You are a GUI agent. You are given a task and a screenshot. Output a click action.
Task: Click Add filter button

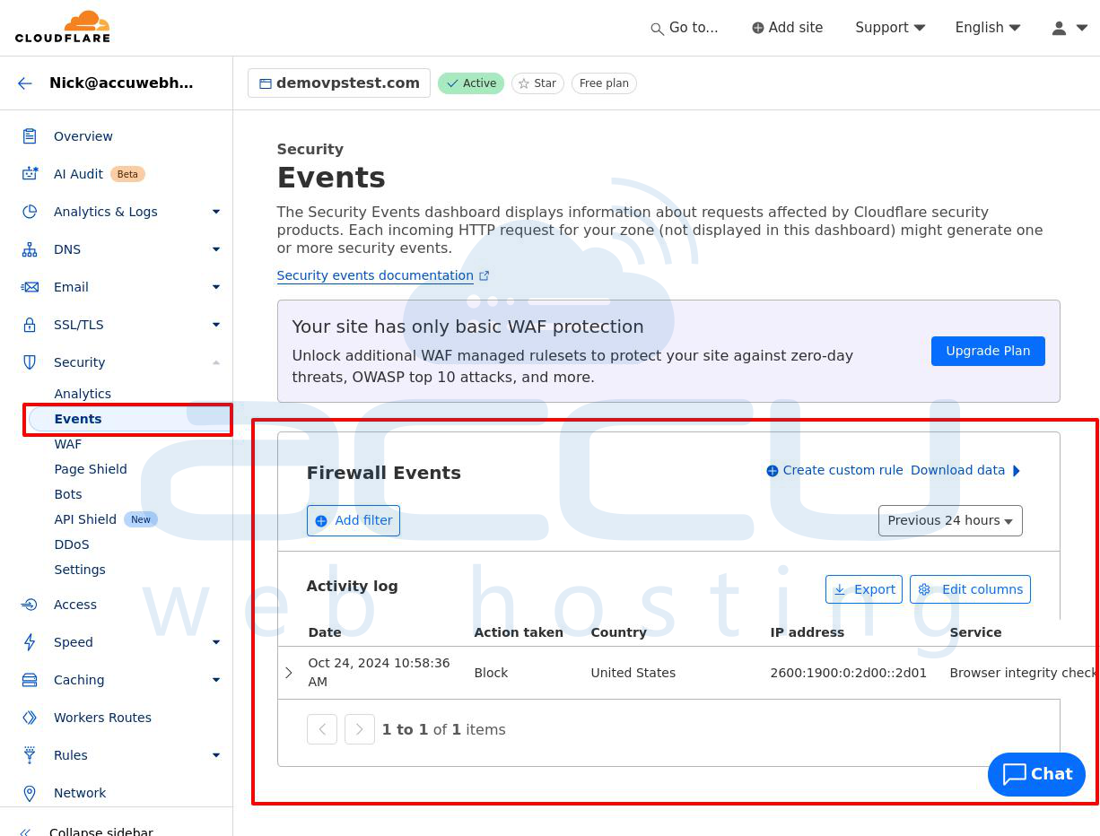coord(354,520)
